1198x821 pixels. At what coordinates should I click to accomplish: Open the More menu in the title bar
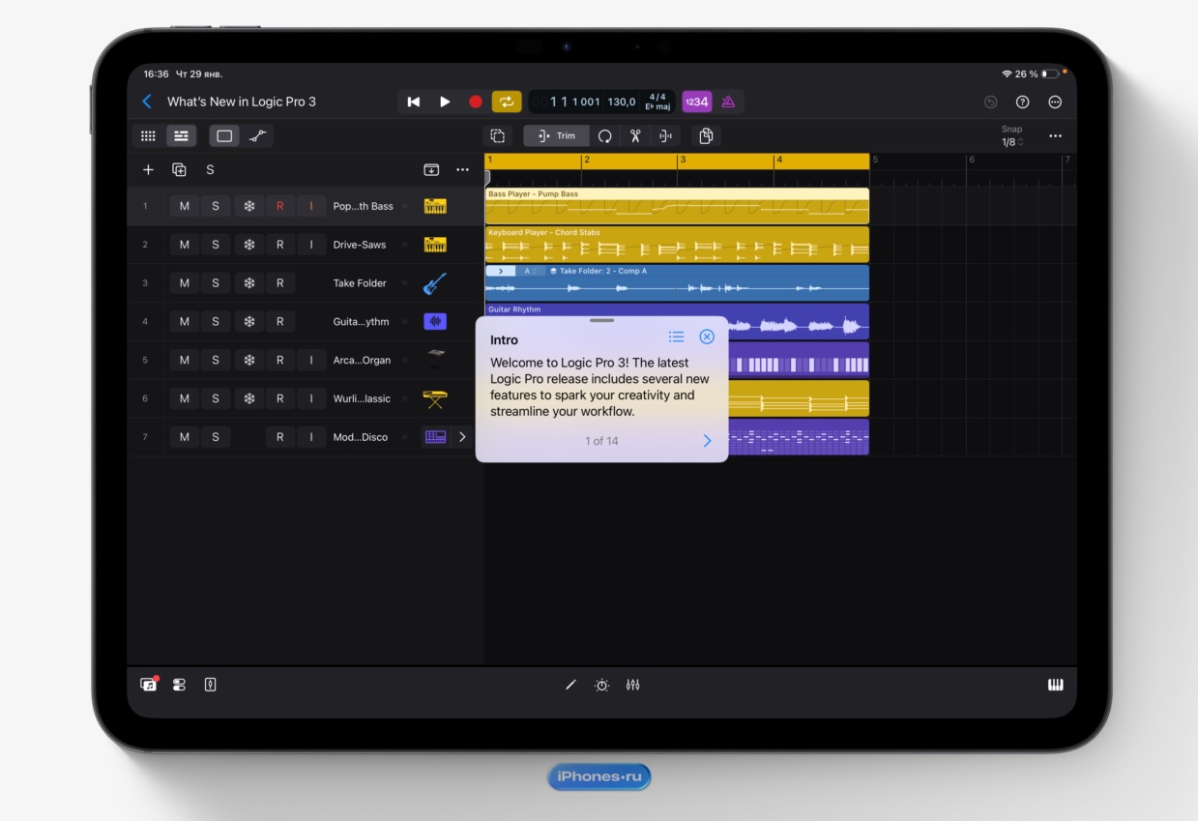click(x=1055, y=102)
